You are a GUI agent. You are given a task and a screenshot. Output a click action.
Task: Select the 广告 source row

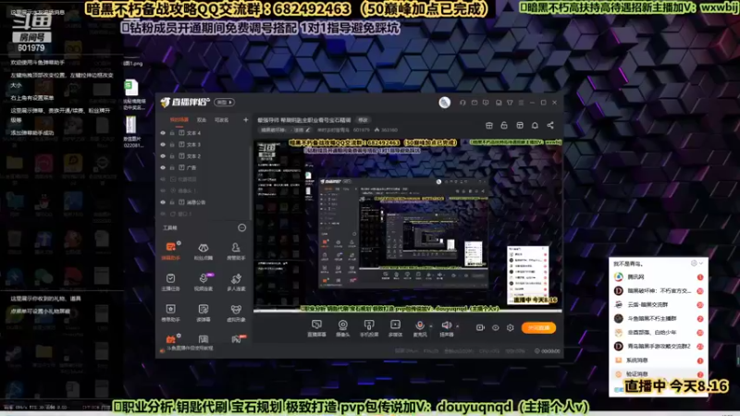[x=203, y=167]
